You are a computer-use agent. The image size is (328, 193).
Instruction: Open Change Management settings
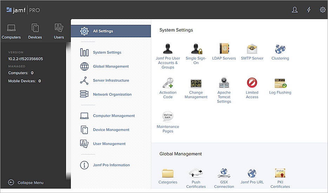click(196, 83)
